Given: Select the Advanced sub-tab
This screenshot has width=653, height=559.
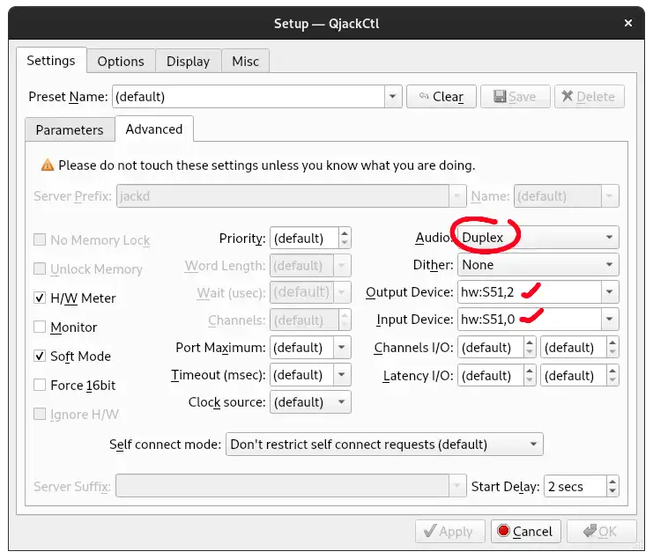Looking at the screenshot, I should [x=154, y=129].
